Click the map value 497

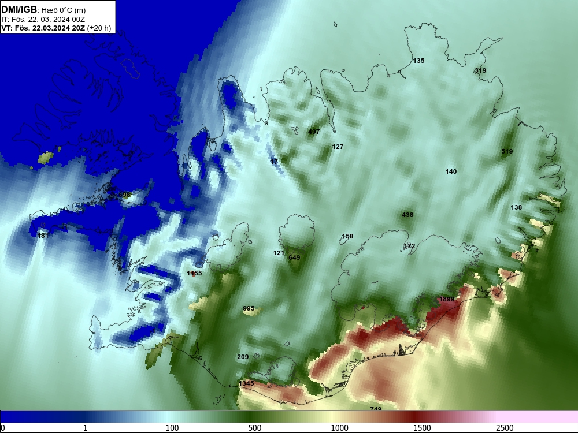[314, 132]
